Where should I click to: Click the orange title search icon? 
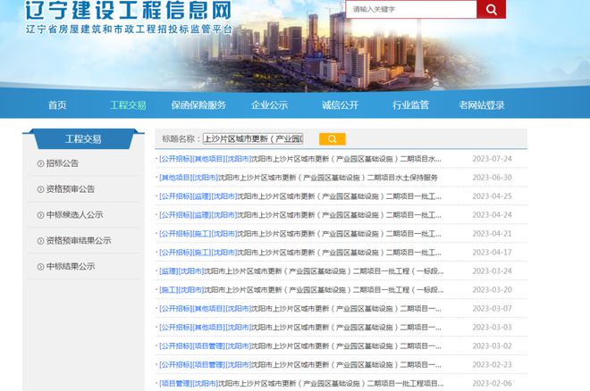[333, 139]
